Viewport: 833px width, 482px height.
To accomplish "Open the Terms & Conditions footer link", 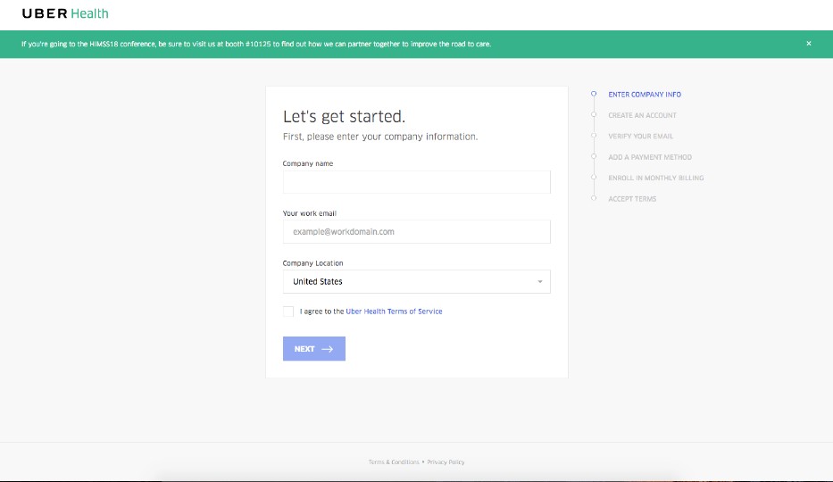I will coord(394,462).
